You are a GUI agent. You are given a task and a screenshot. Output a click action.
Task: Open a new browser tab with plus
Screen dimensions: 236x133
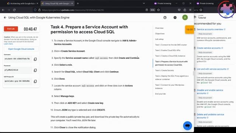pyautogui.click(x=78, y=3)
